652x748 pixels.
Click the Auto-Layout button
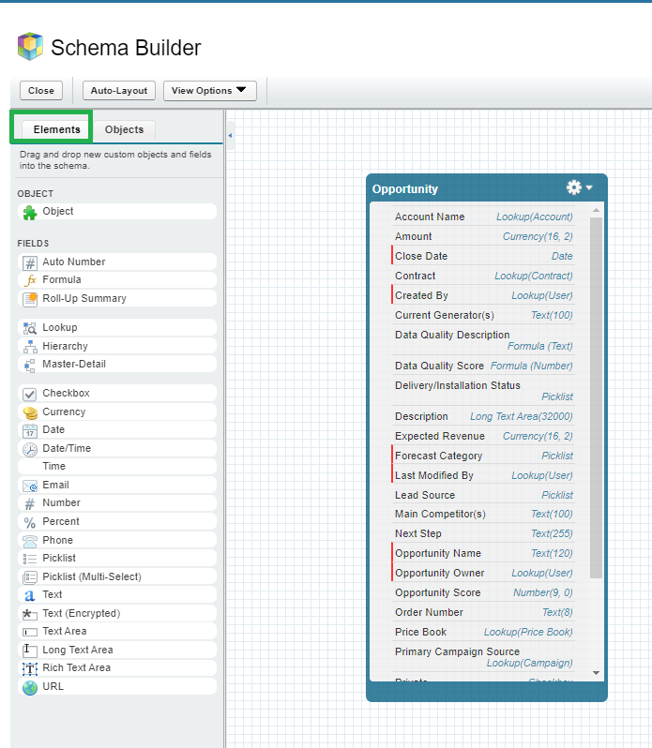[119, 91]
